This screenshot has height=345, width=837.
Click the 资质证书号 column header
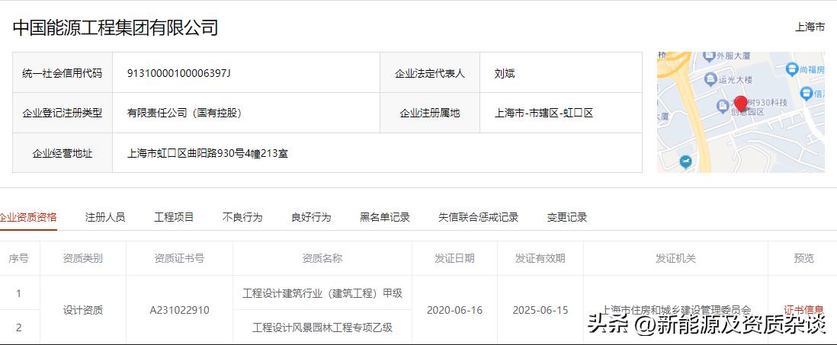coord(179,258)
